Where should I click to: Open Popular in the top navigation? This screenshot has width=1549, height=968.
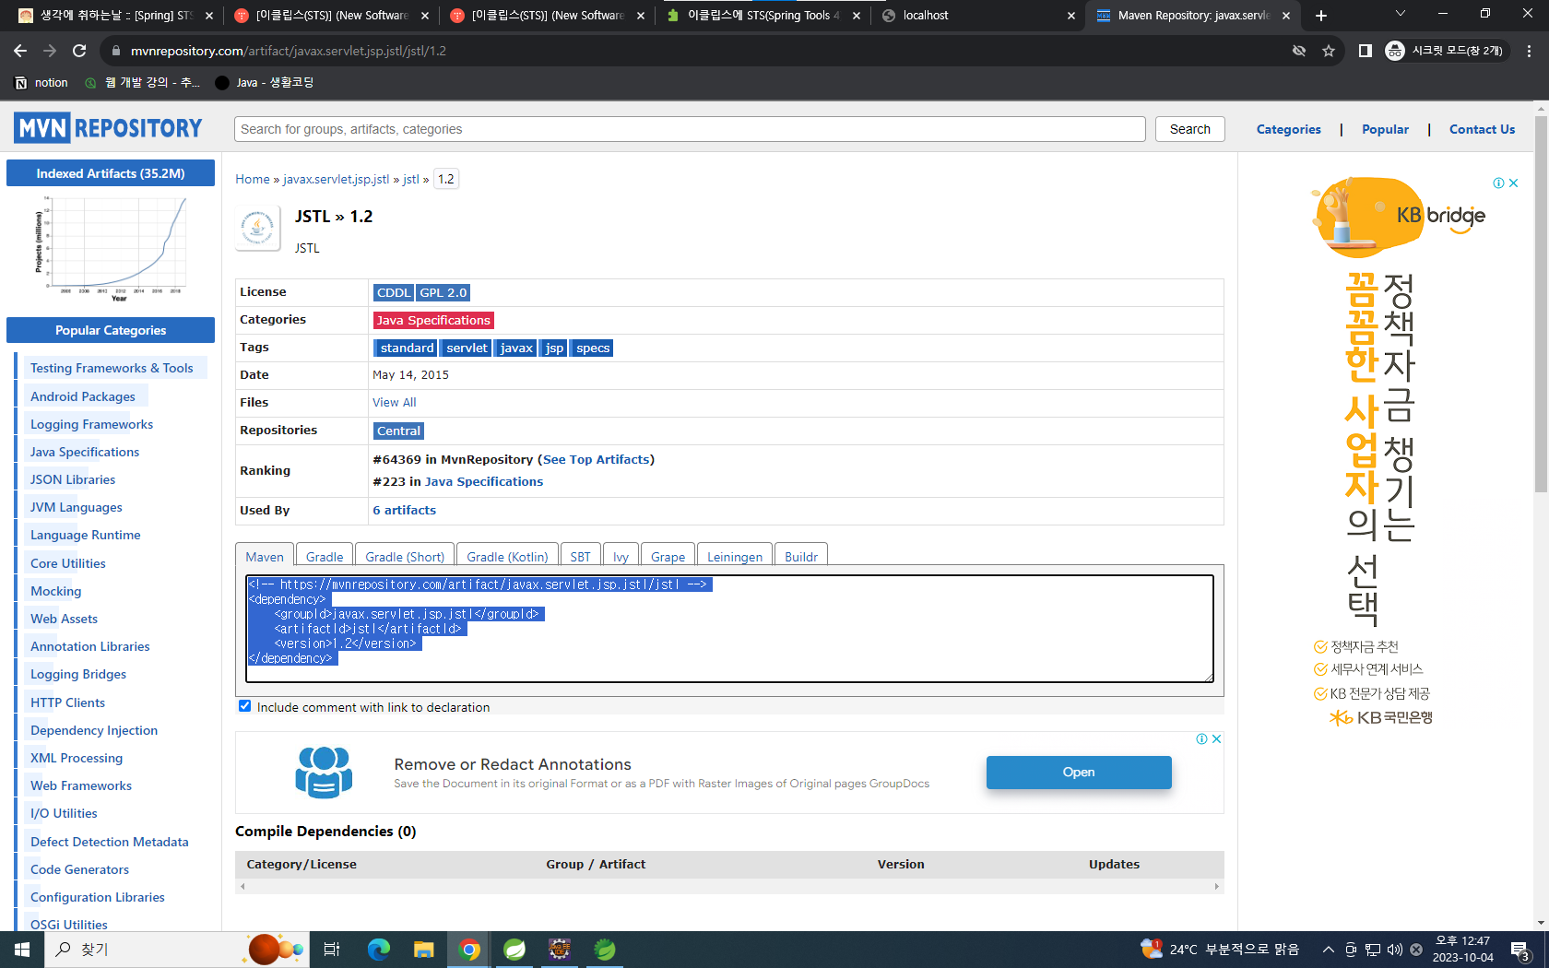pos(1385,129)
